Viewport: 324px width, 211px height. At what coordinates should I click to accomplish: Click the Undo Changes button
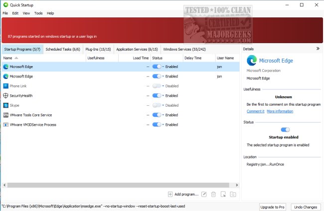point(305,206)
